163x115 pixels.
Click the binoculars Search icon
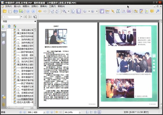tap(118, 11)
